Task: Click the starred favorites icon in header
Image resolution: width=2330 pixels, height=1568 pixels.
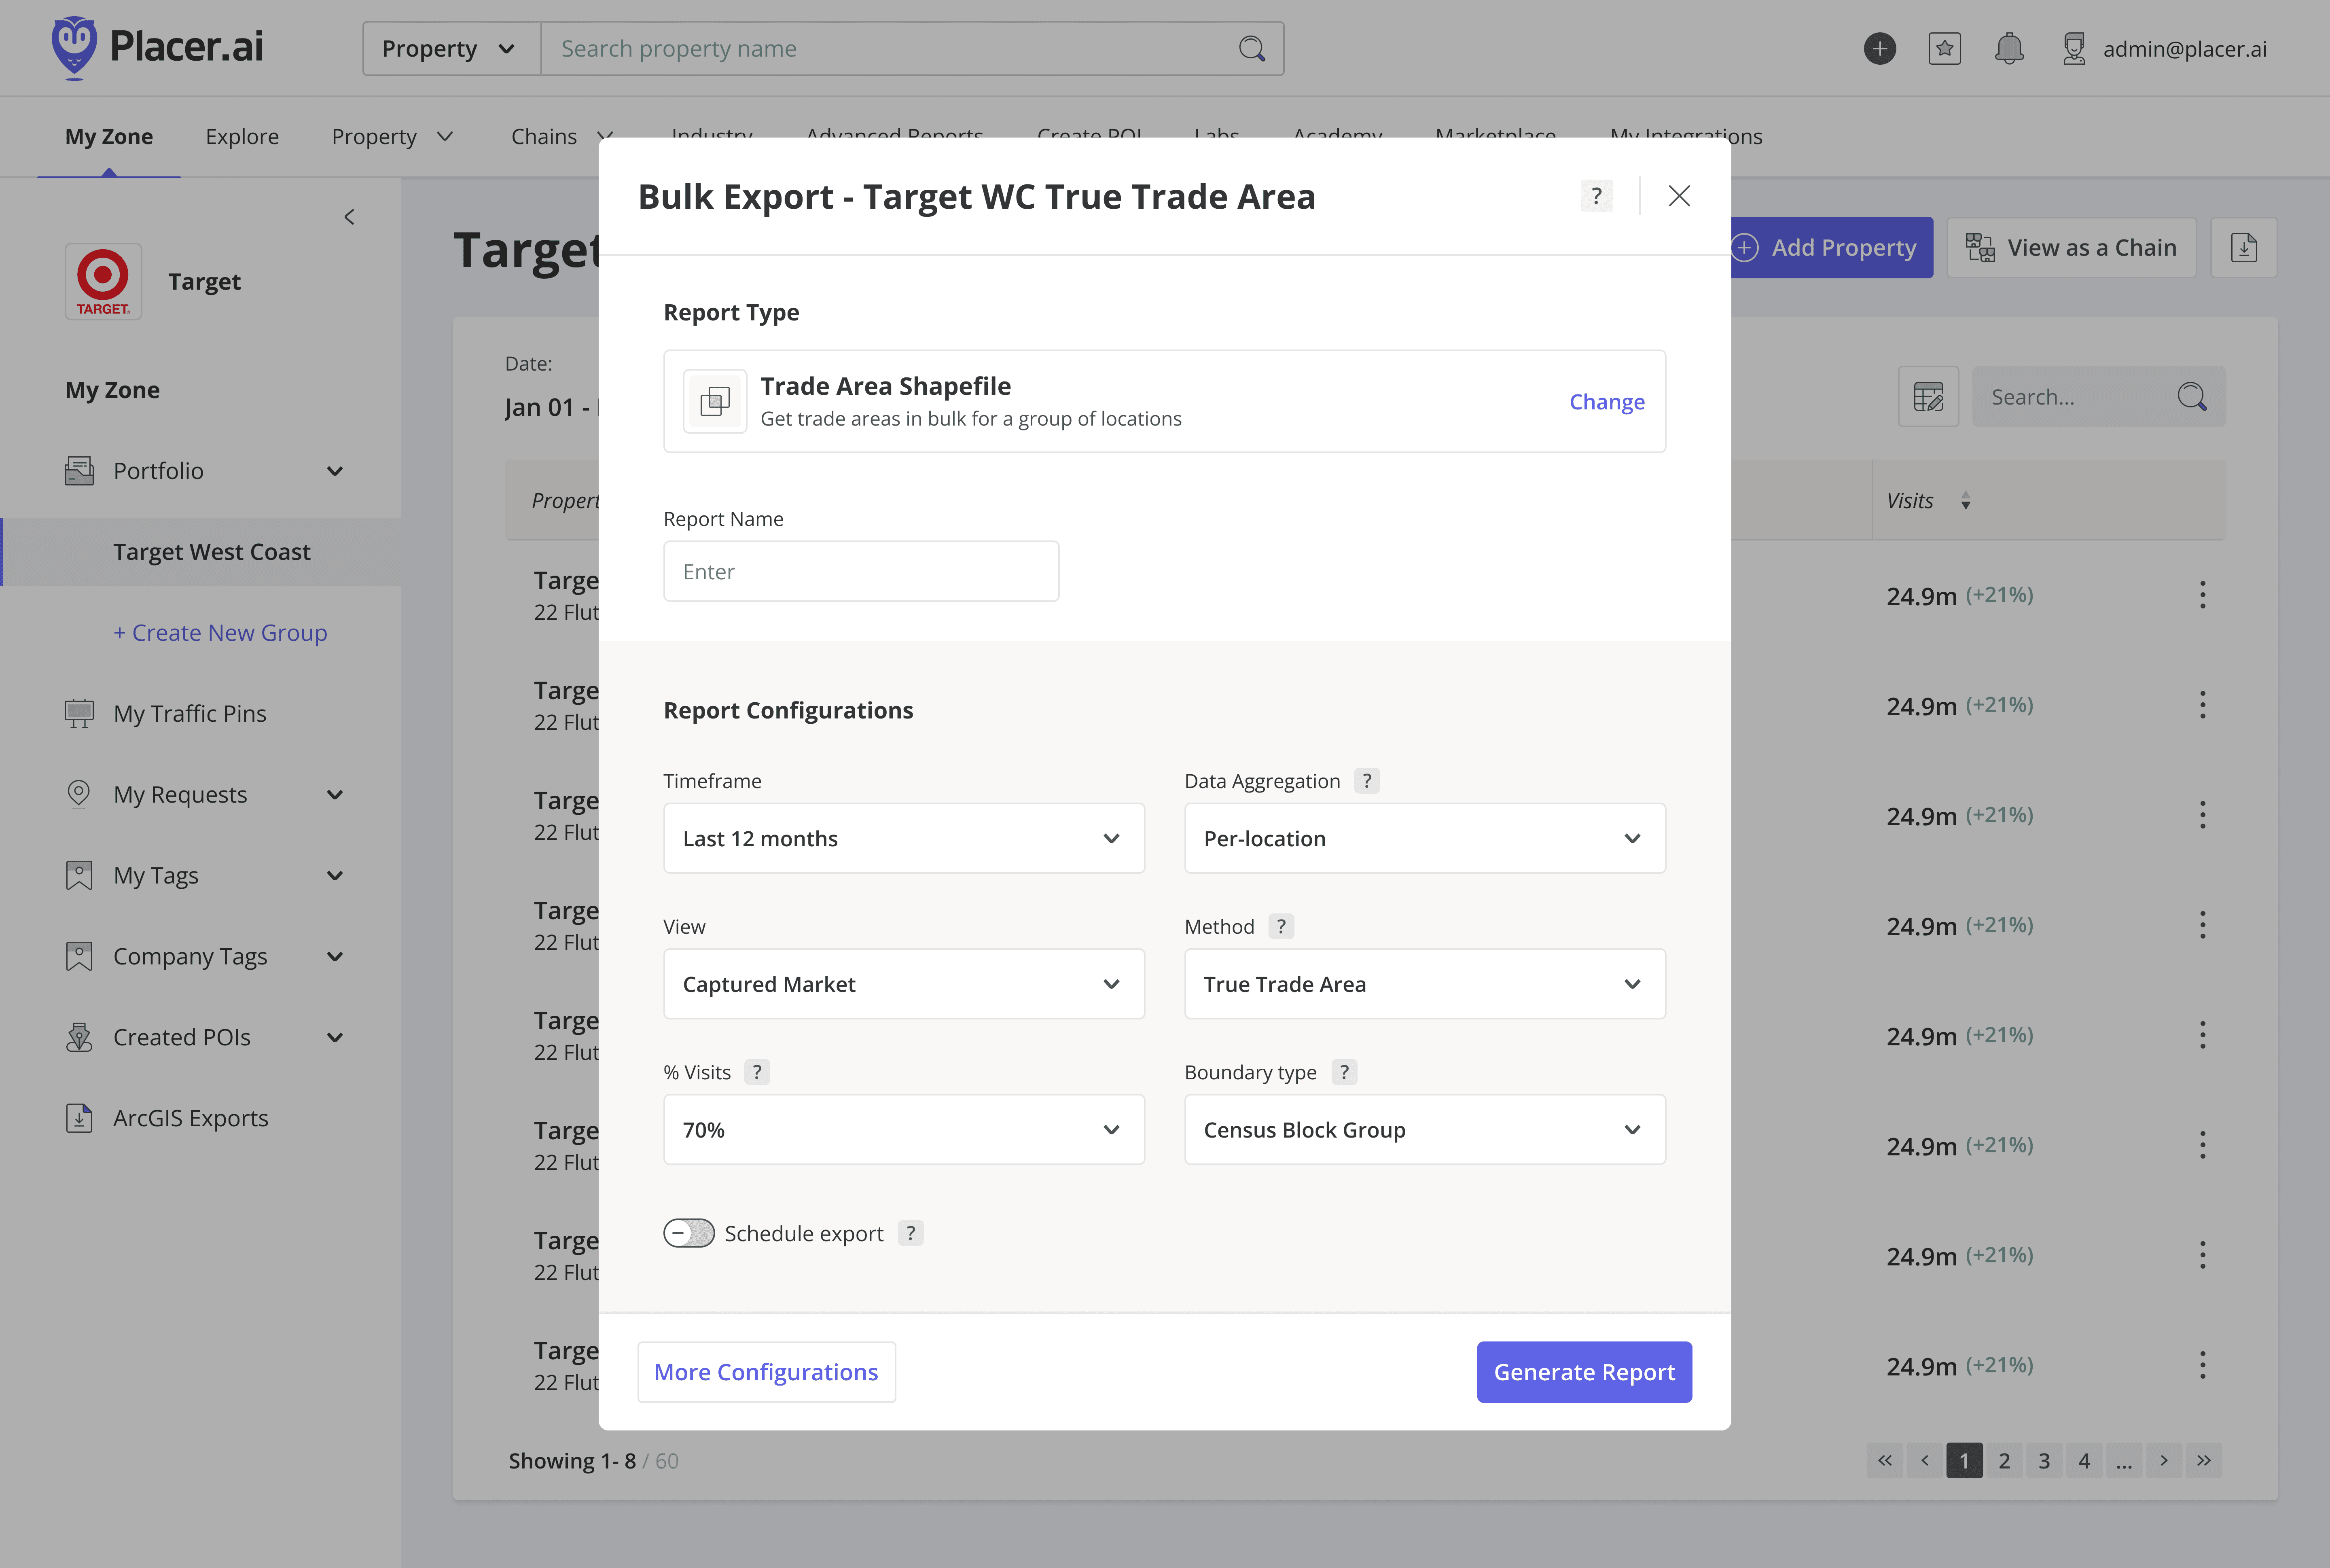Action: (x=1944, y=49)
